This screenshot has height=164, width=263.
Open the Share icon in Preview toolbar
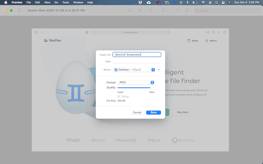(x=151, y=10)
